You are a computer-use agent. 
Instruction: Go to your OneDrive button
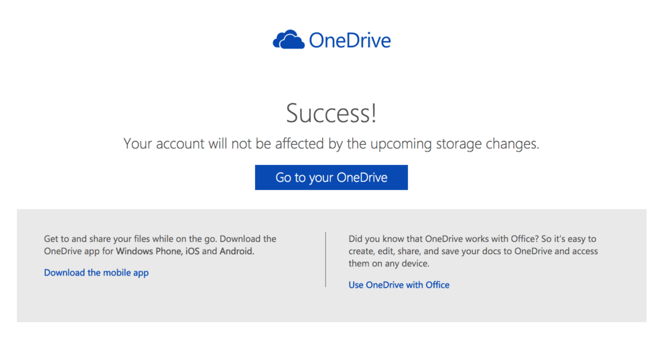click(331, 177)
